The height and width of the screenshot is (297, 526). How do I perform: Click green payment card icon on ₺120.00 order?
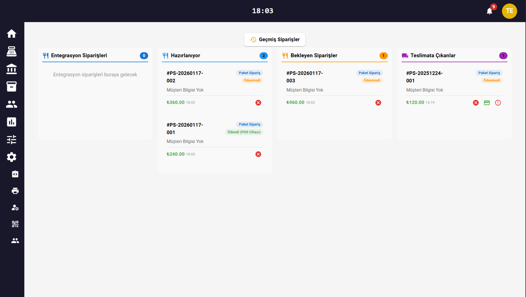tap(487, 103)
